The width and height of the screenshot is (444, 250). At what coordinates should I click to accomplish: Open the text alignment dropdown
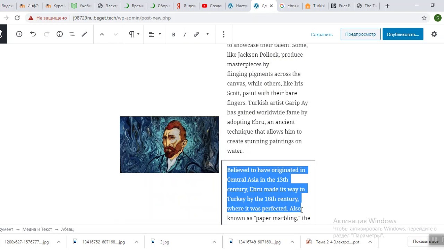click(155, 34)
